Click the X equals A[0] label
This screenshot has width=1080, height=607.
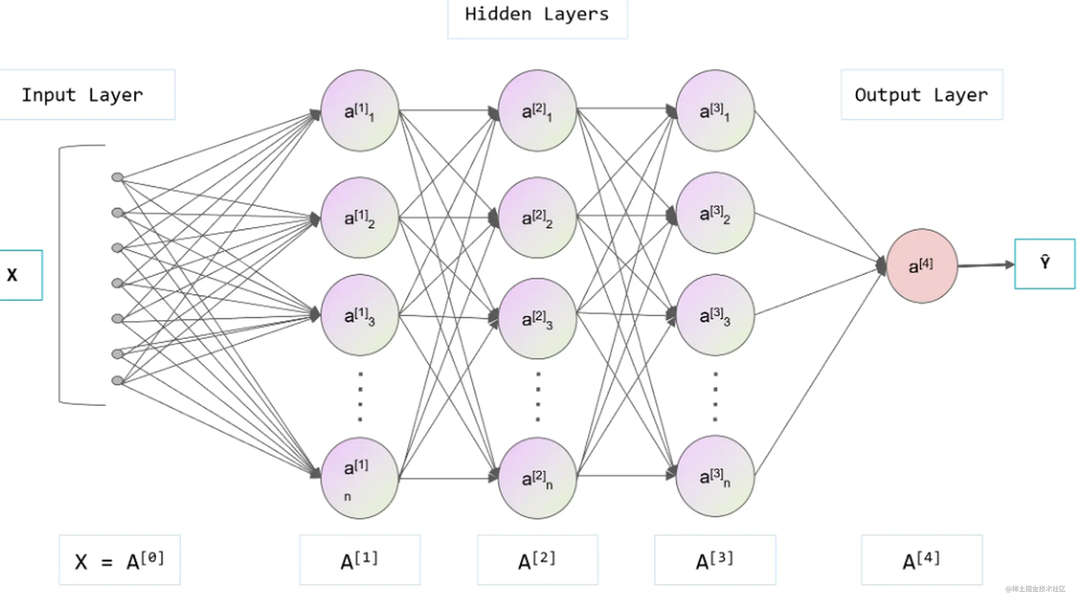(x=119, y=563)
